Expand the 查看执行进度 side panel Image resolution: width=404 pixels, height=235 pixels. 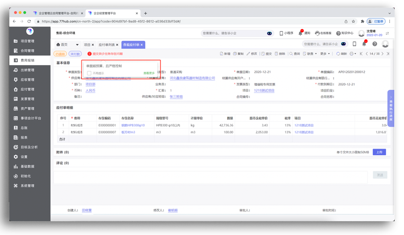391,108
